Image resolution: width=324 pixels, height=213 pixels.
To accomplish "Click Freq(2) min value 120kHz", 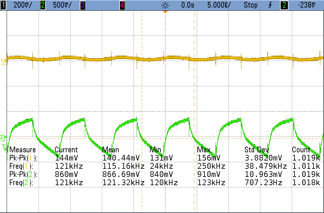I will pos(164,183).
